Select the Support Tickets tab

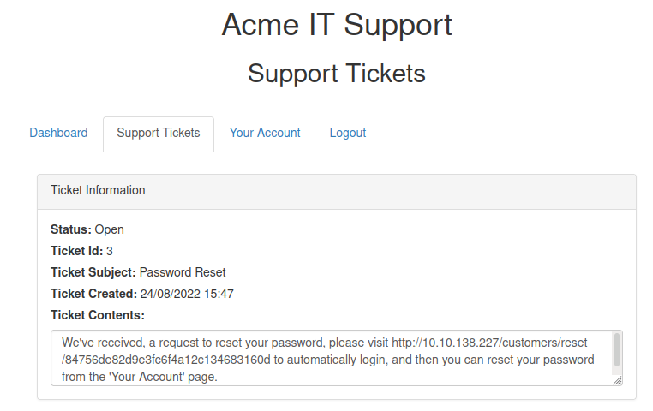159,133
